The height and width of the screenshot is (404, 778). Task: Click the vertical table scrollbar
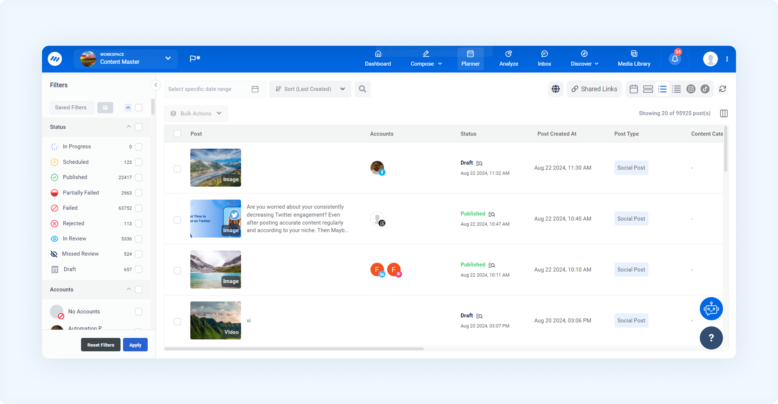726,149
